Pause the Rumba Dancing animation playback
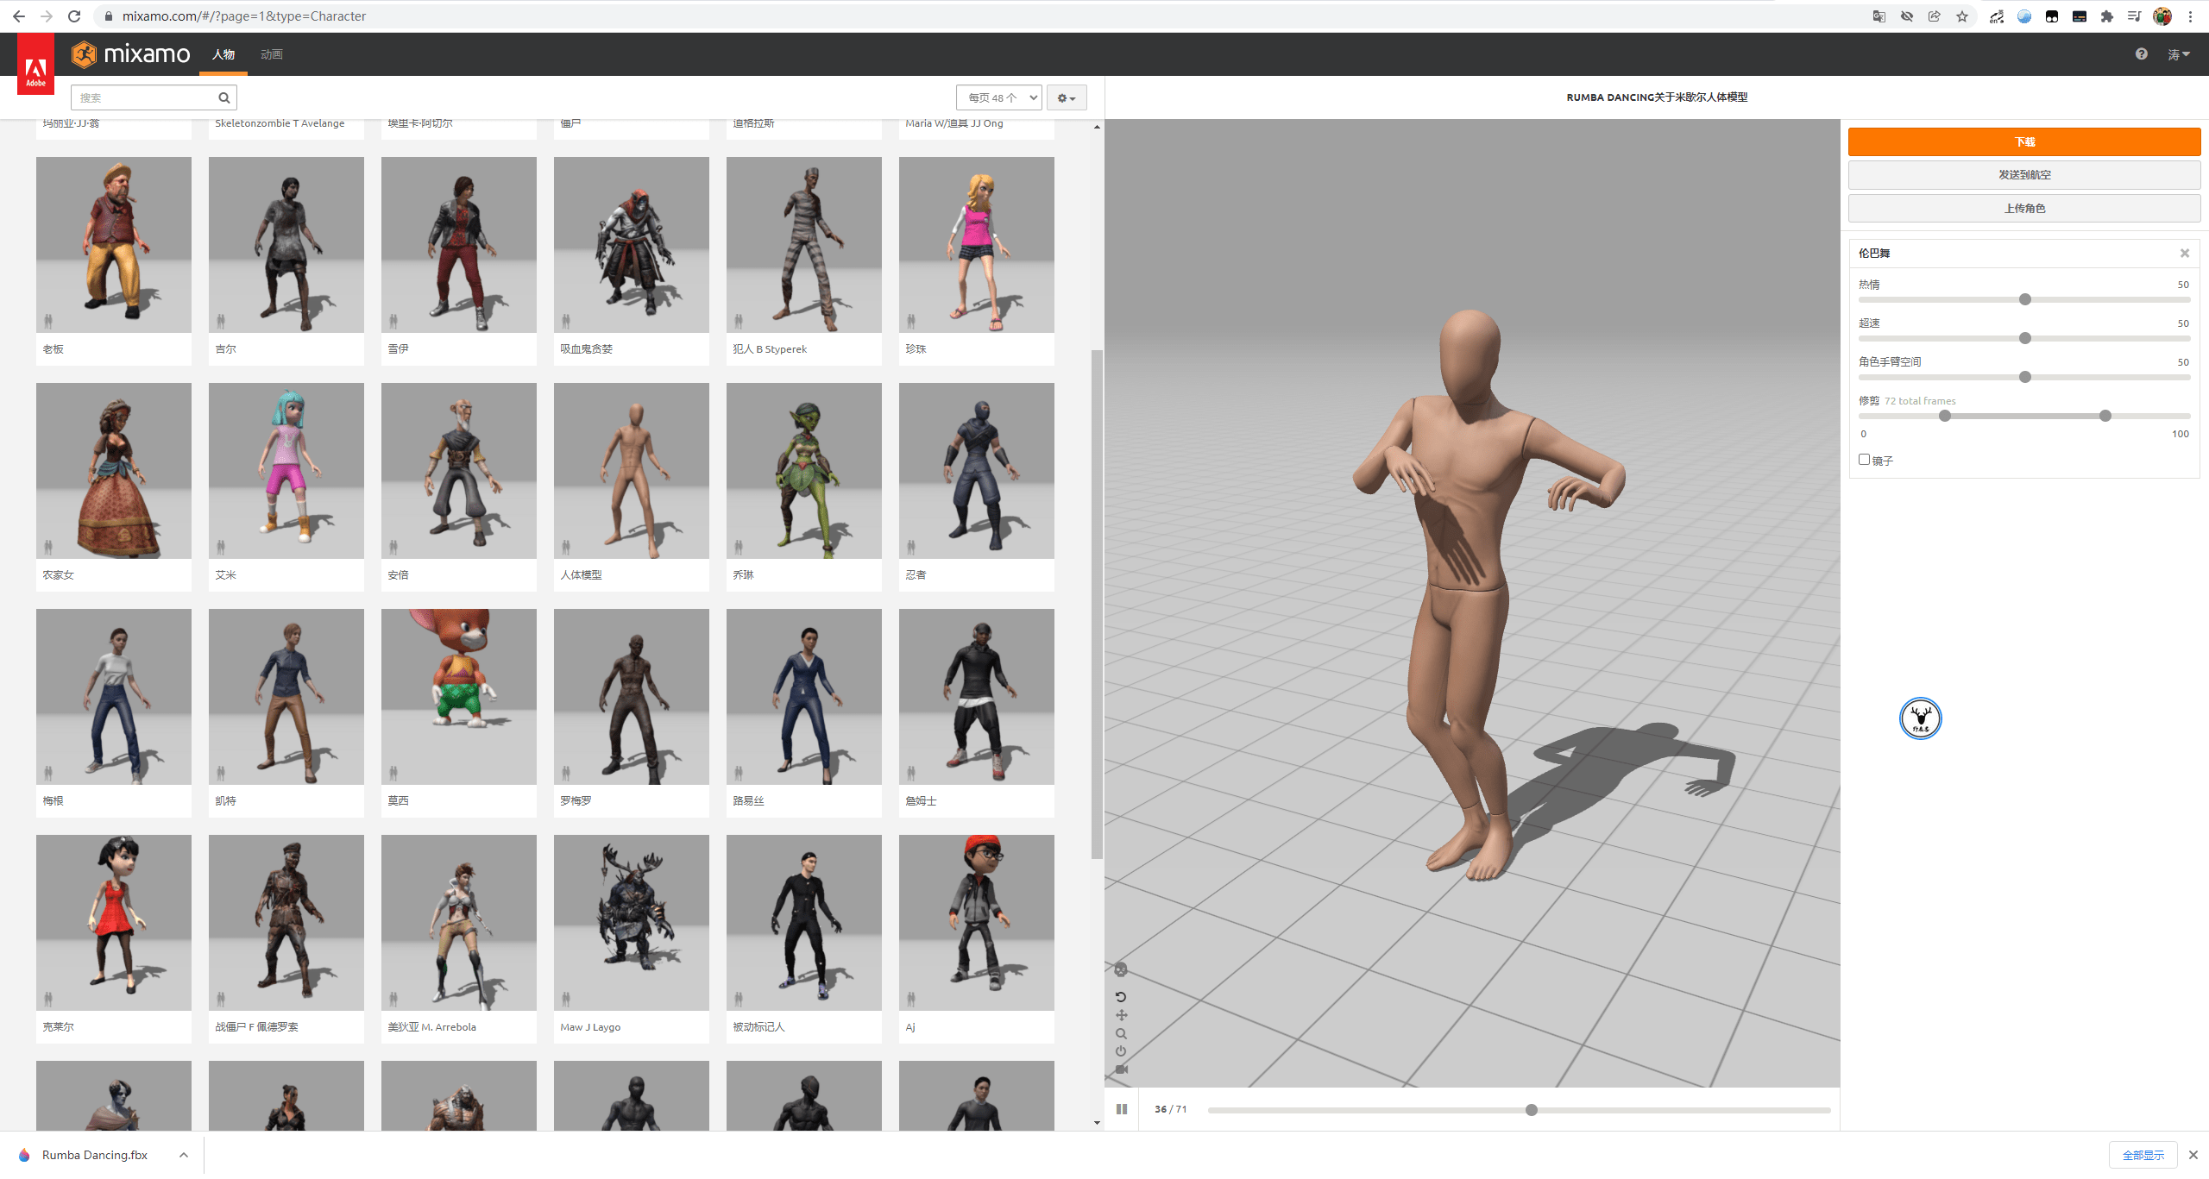This screenshot has height=1179, width=2209. pos(1121,1109)
